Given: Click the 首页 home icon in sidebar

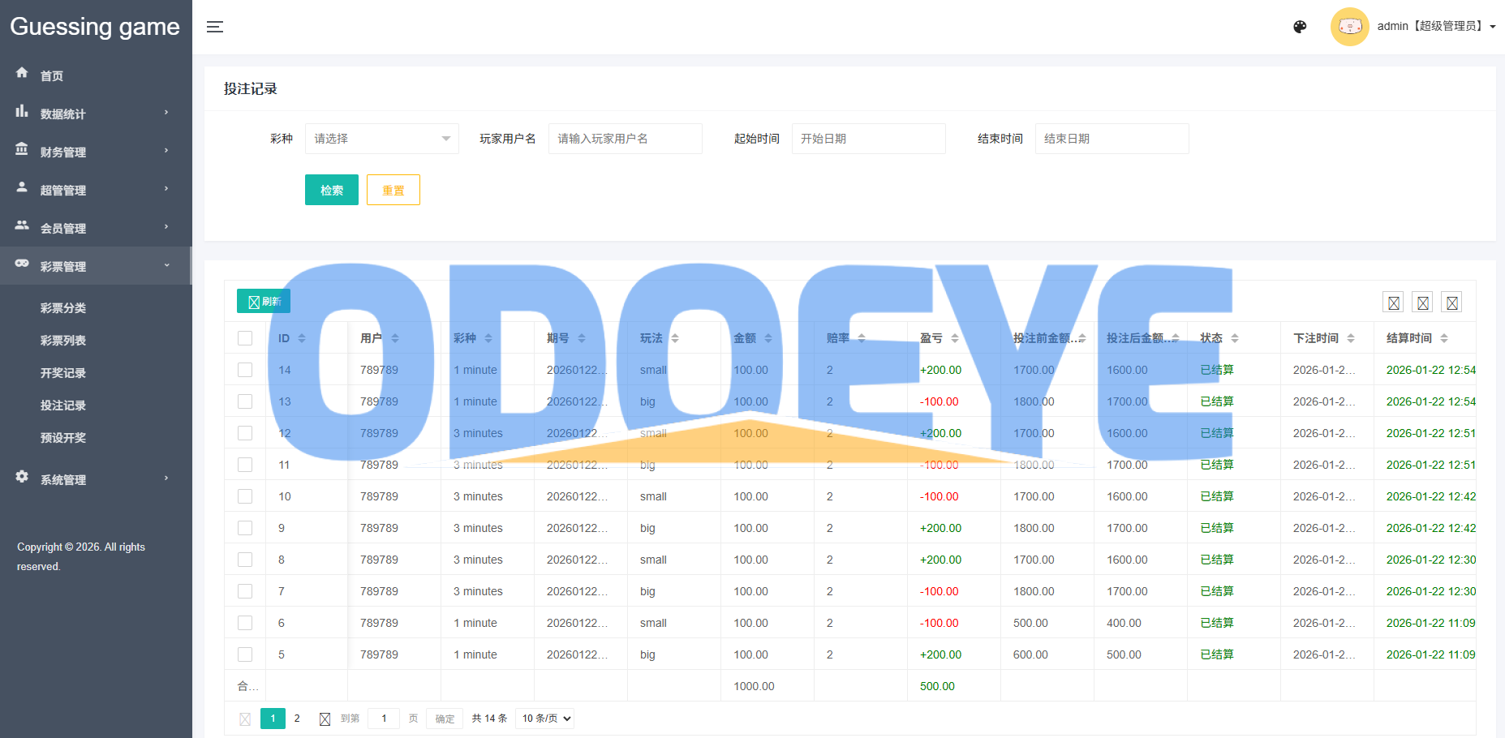Looking at the screenshot, I should tap(22, 75).
